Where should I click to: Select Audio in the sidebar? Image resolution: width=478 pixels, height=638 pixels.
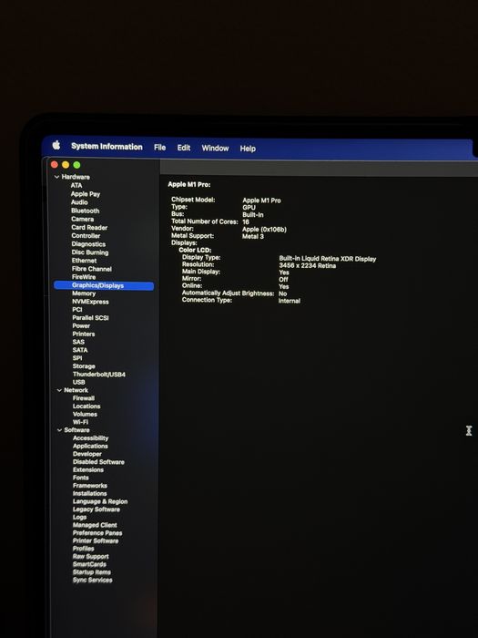(x=79, y=202)
